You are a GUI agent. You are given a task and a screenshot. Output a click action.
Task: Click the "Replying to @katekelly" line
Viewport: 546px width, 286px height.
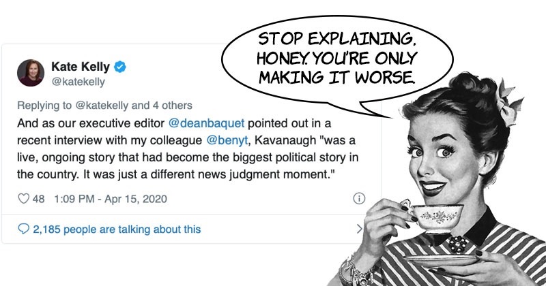point(73,106)
